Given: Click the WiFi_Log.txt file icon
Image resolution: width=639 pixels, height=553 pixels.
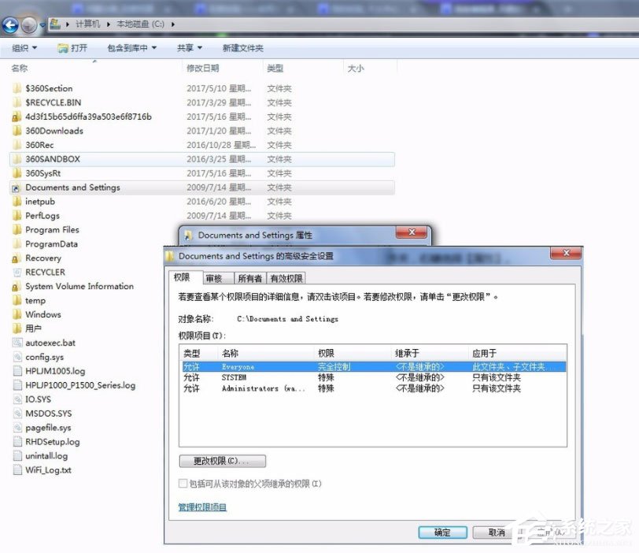Looking at the screenshot, I should pos(17,469).
